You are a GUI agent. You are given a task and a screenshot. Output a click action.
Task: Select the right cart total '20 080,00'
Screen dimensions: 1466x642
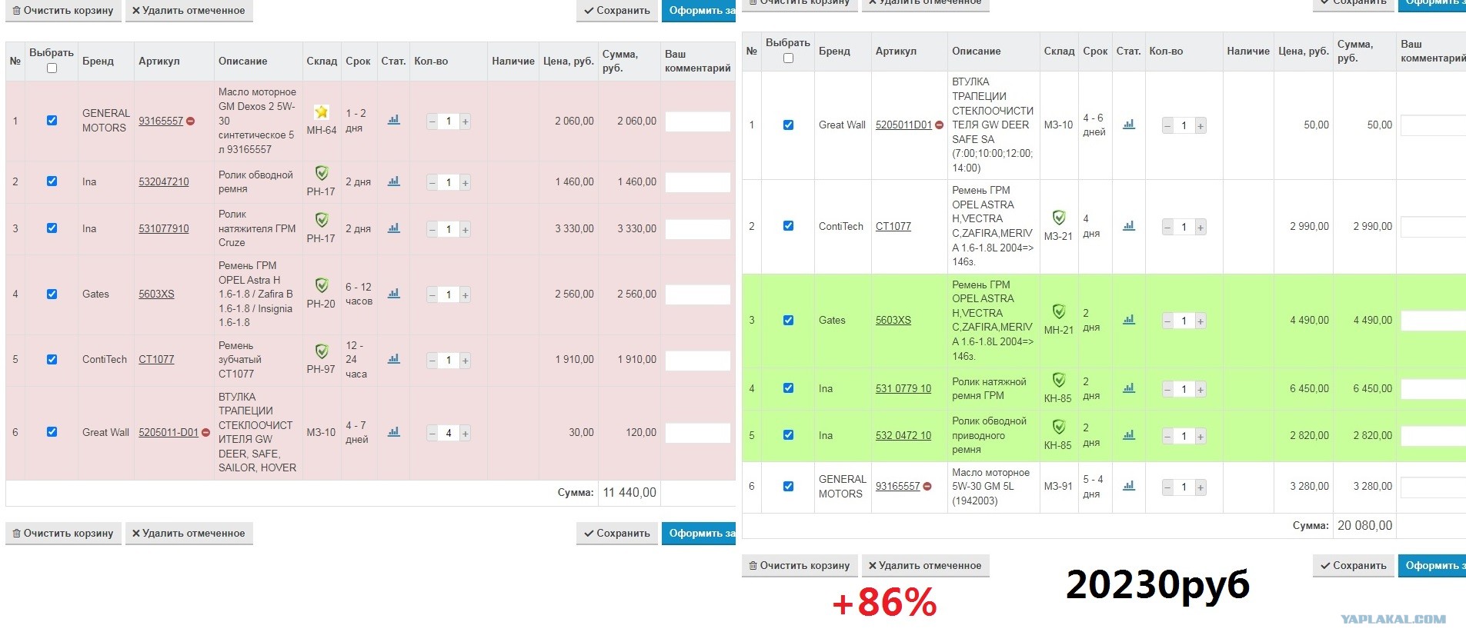[1365, 525]
